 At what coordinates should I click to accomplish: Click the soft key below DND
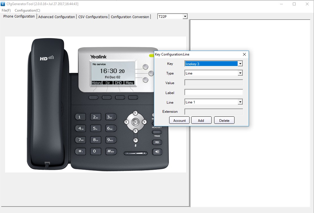[x=120, y=97]
